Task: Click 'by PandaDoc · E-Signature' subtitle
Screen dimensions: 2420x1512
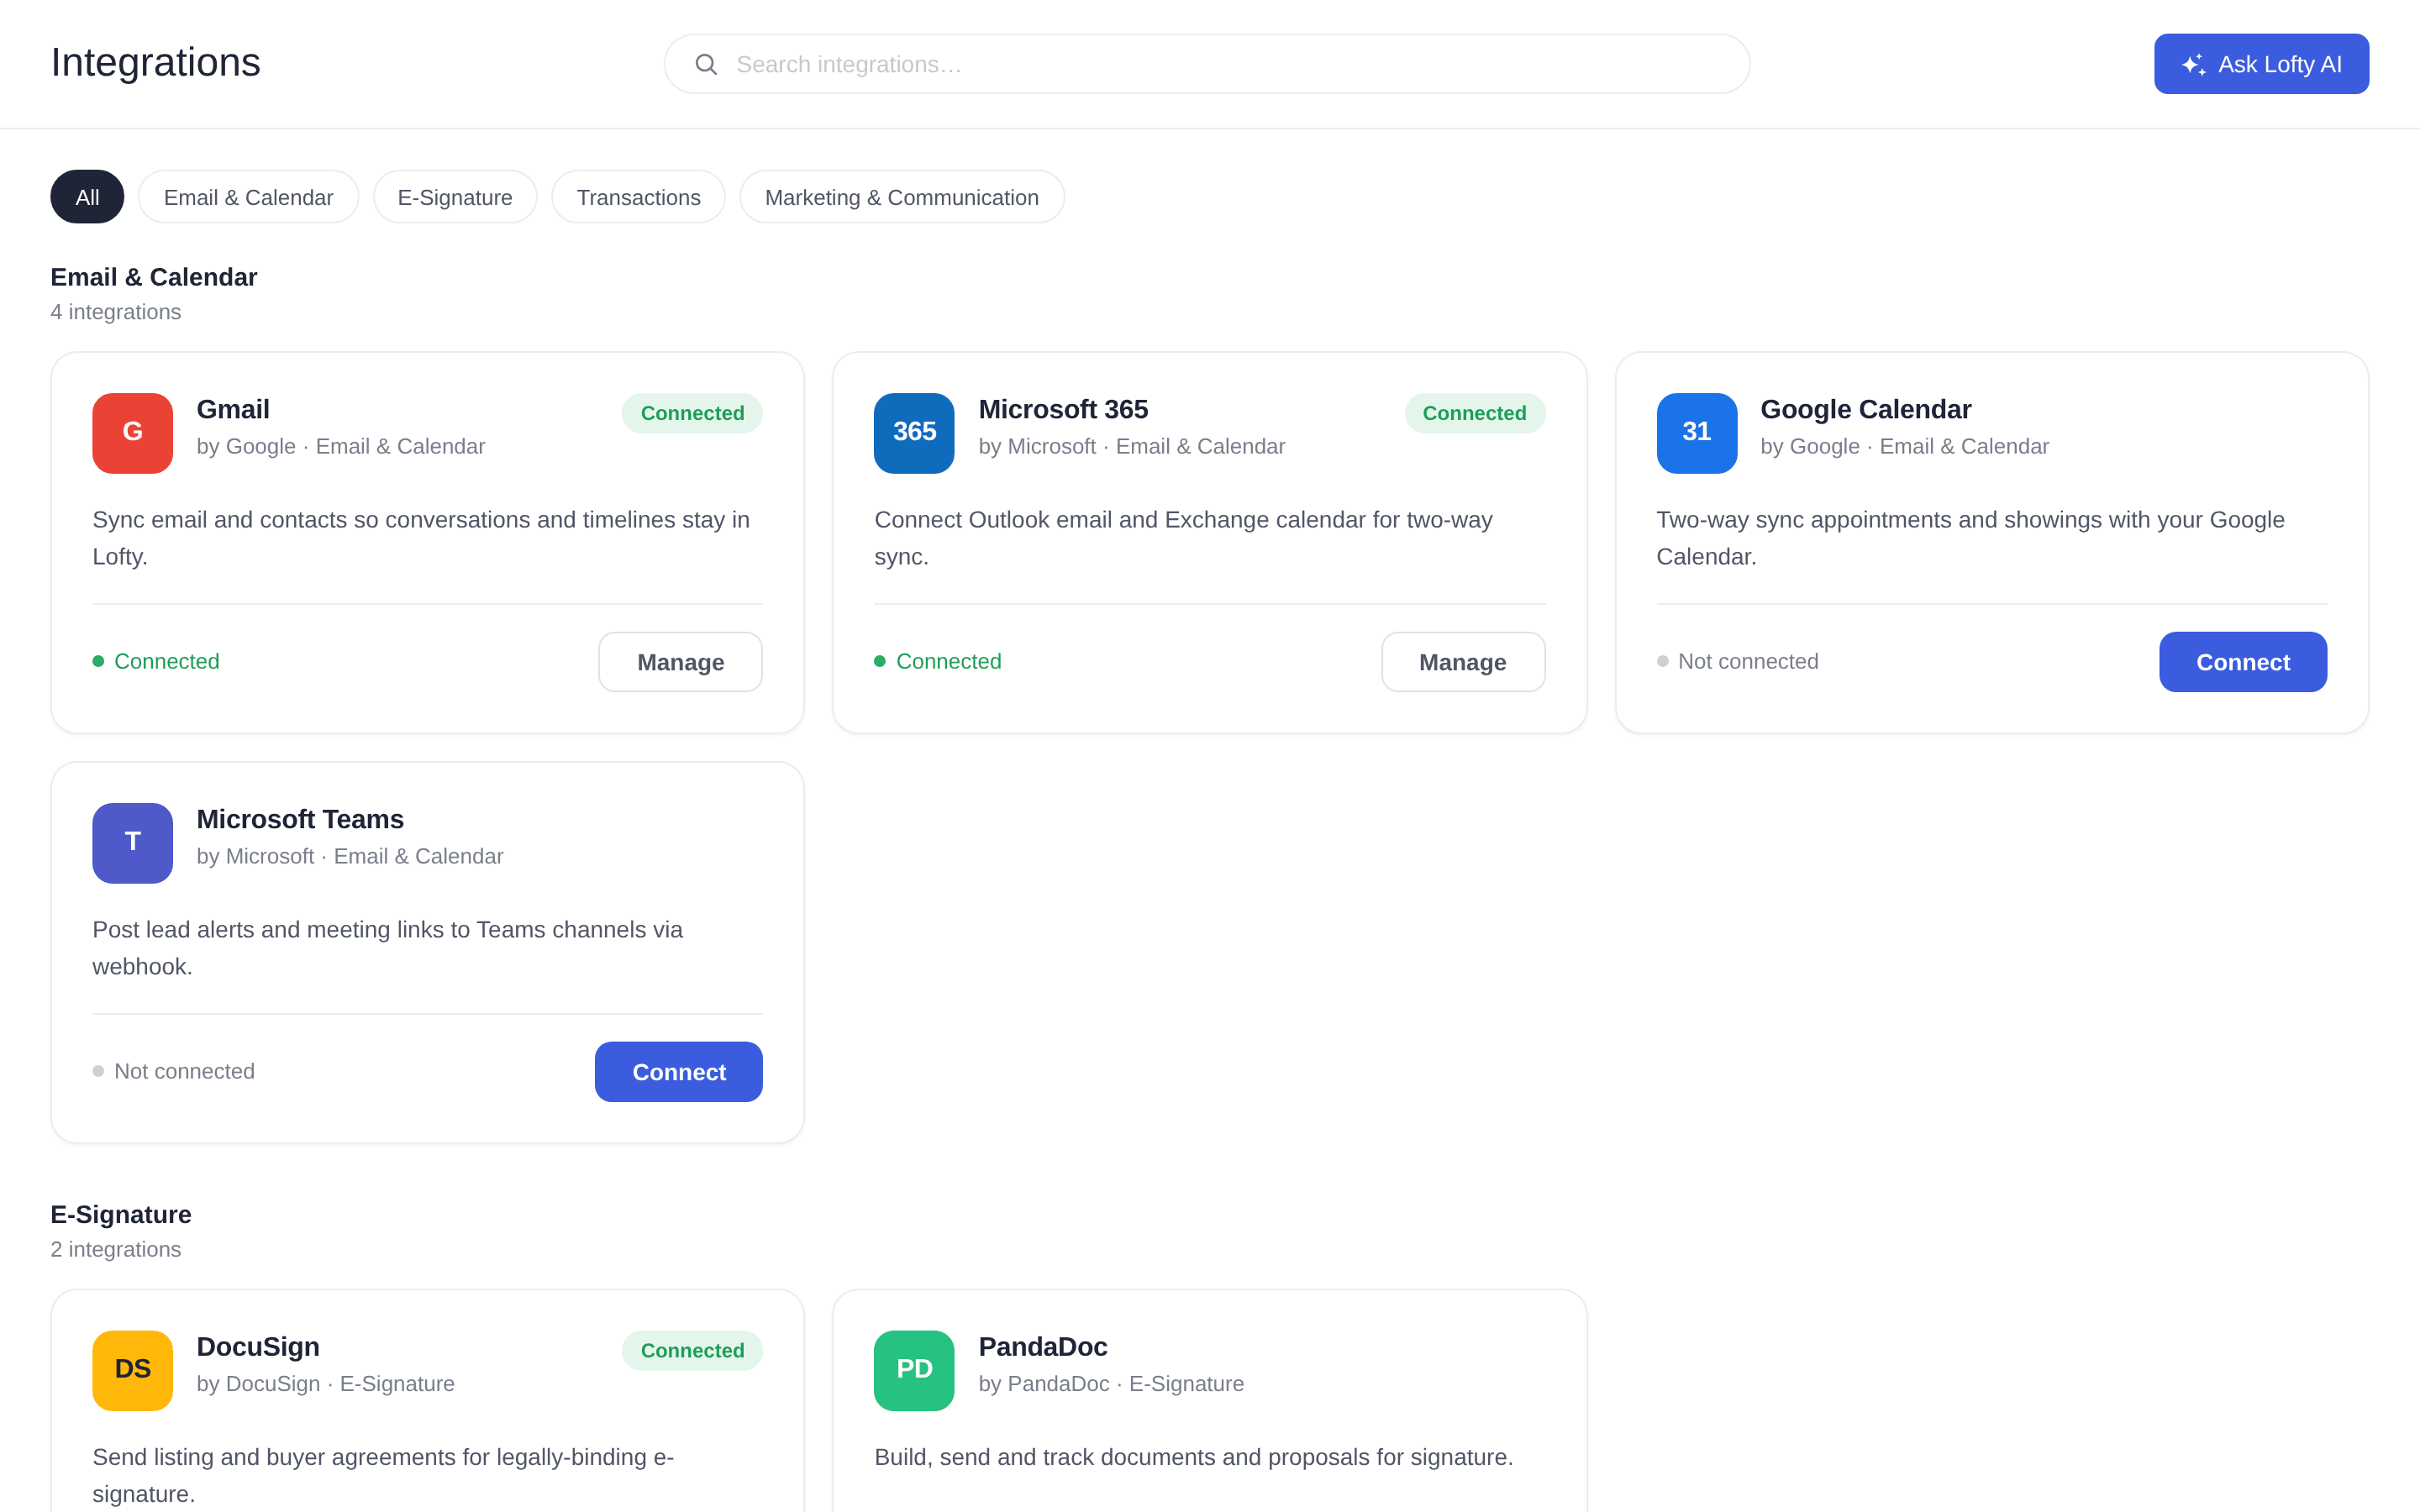Action: 1111,1383
